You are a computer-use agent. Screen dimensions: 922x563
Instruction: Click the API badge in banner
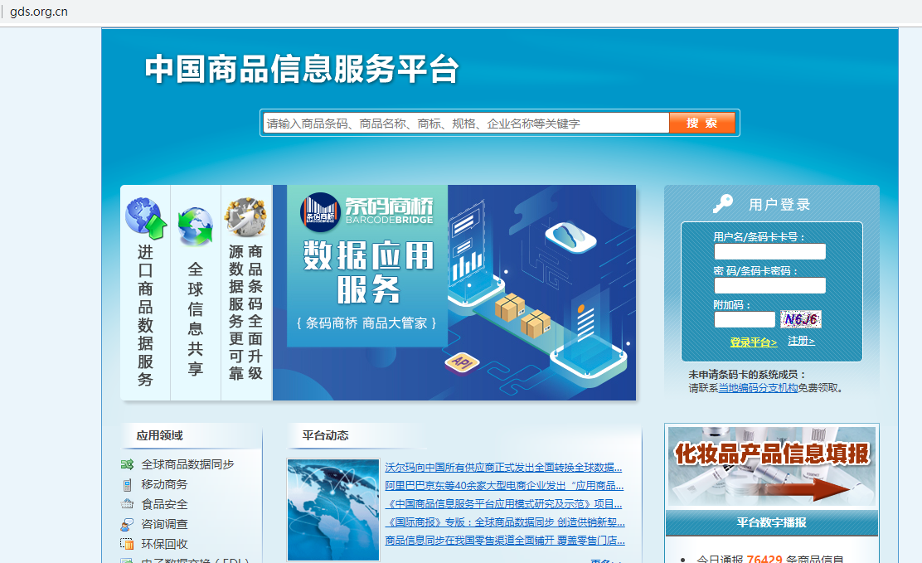pos(462,362)
